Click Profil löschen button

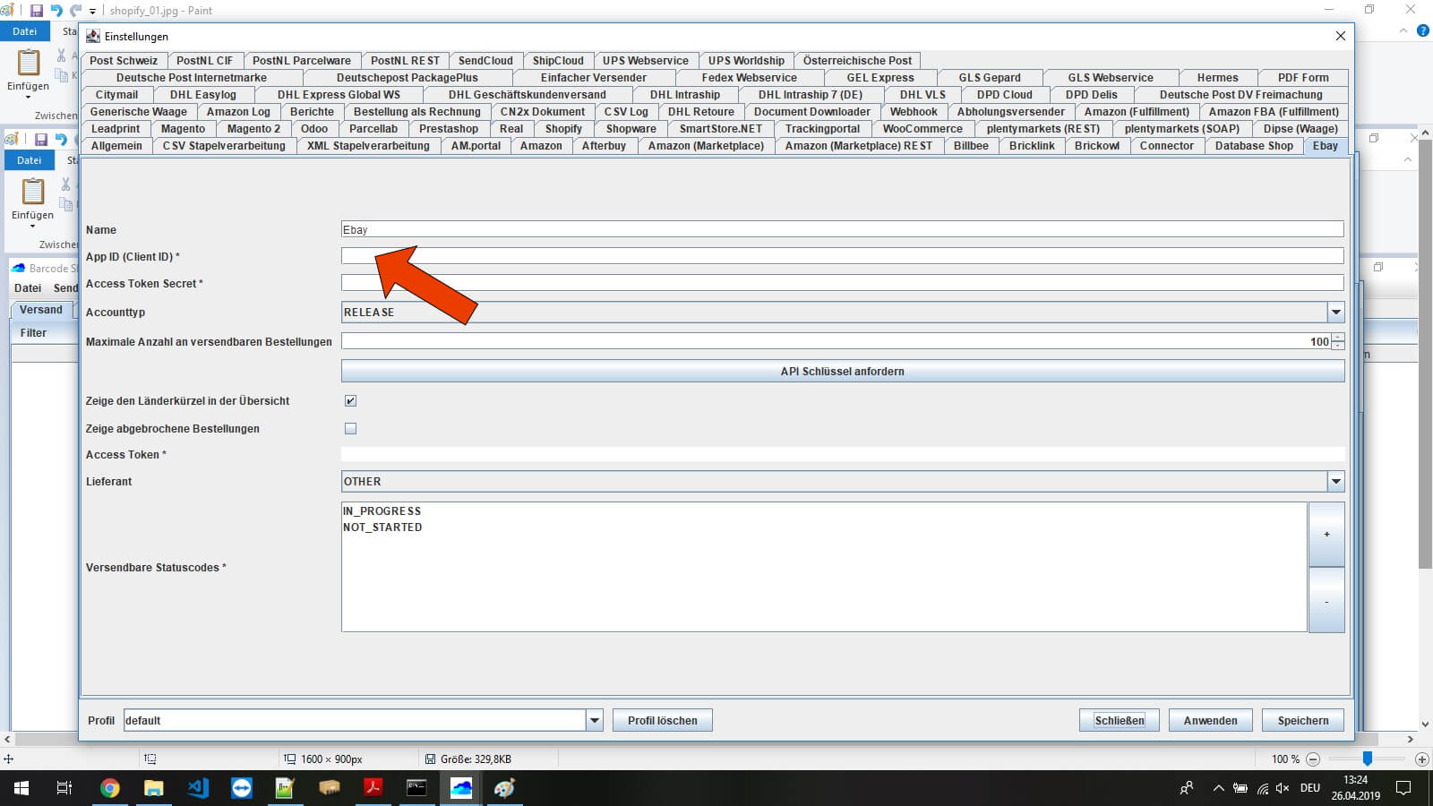662,720
